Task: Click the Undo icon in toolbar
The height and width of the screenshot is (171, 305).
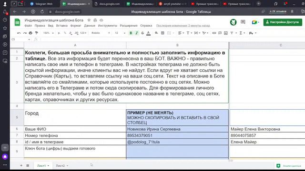Action: tap(19, 33)
